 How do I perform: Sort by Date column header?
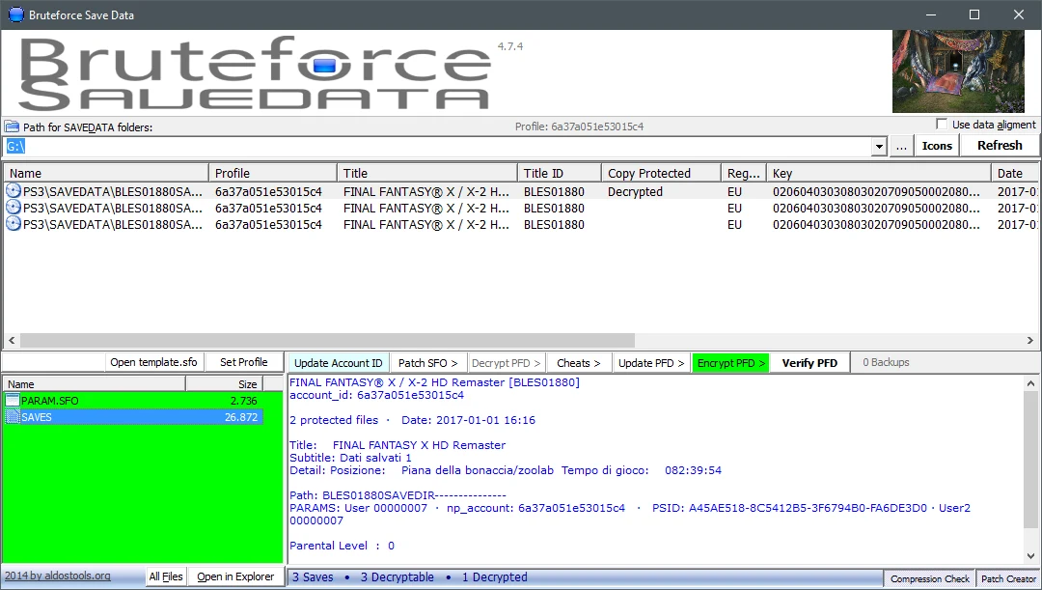[1015, 173]
